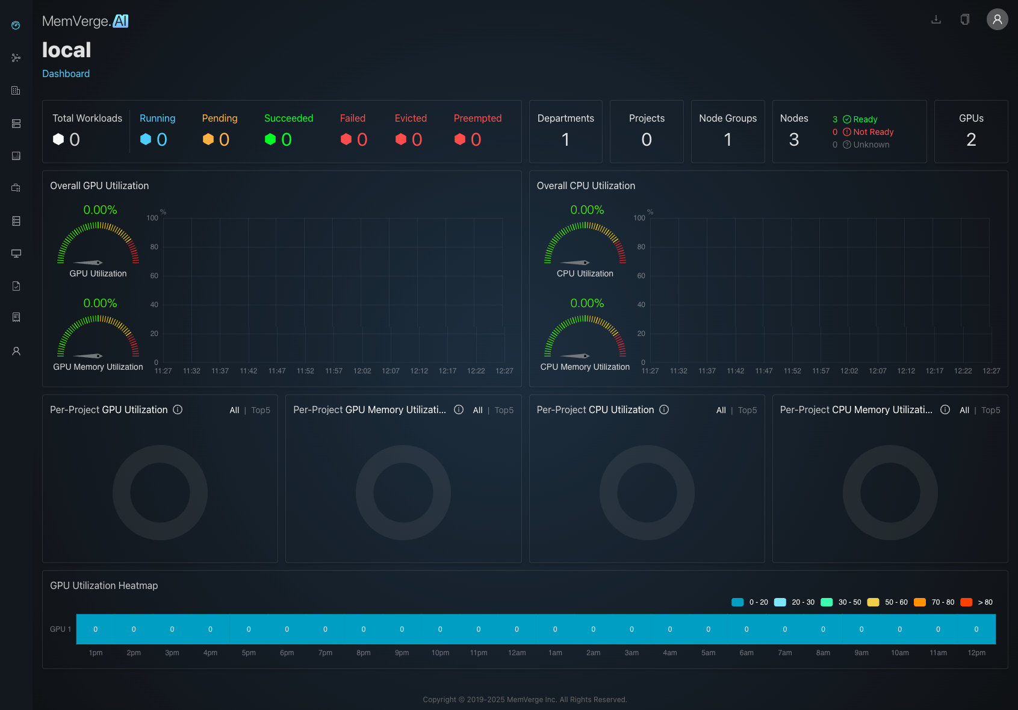Screen dimensions: 1018x710
Task: Switch Per-Project CPU Memory Utilization to Top5
Action: [990, 410]
